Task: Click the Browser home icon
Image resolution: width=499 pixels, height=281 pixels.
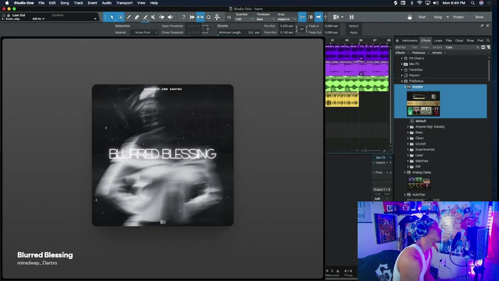Action: point(397,41)
